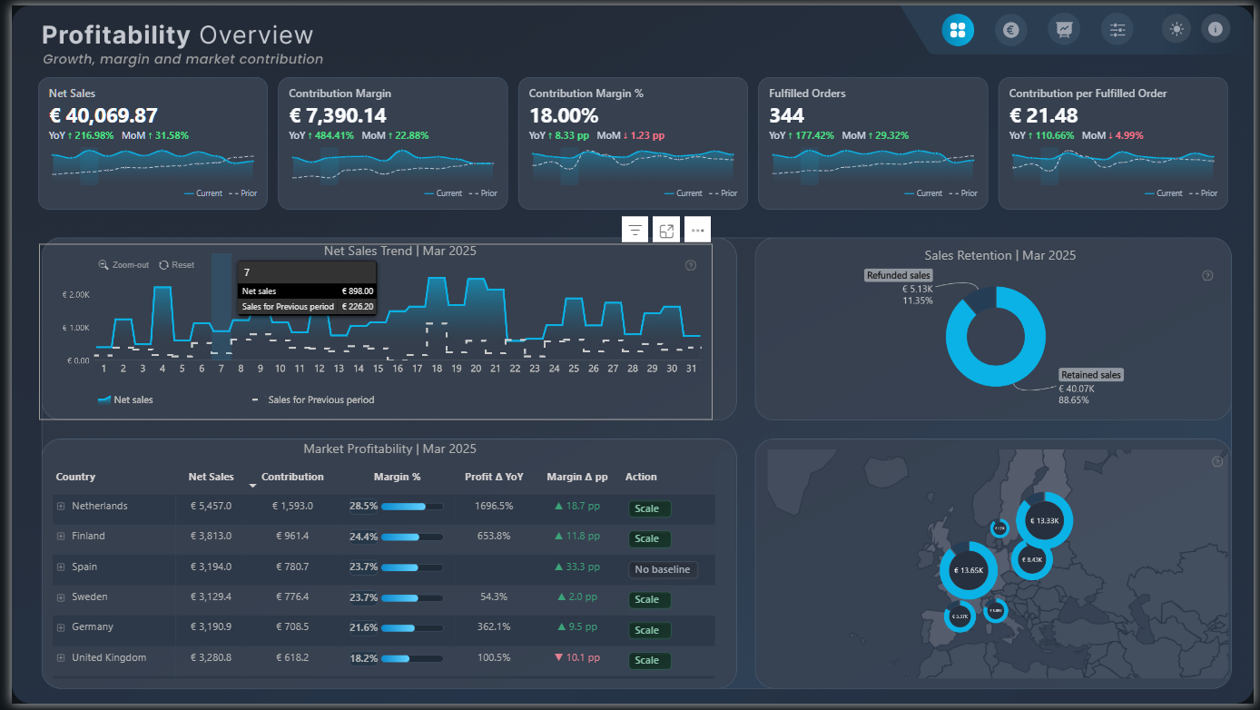Toggle Sales for Previous period legend entry
1260x710 pixels.
(x=313, y=399)
